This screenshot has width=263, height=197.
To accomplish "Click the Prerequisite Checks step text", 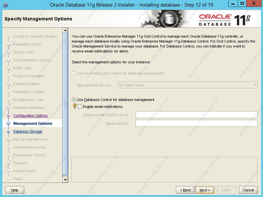I will tap(29, 155).
